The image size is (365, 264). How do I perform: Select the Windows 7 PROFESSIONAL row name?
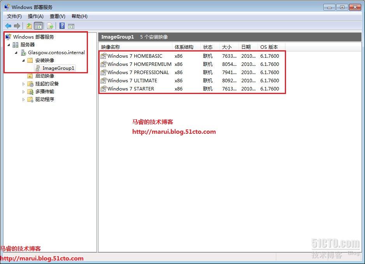(x=138, y=72)
